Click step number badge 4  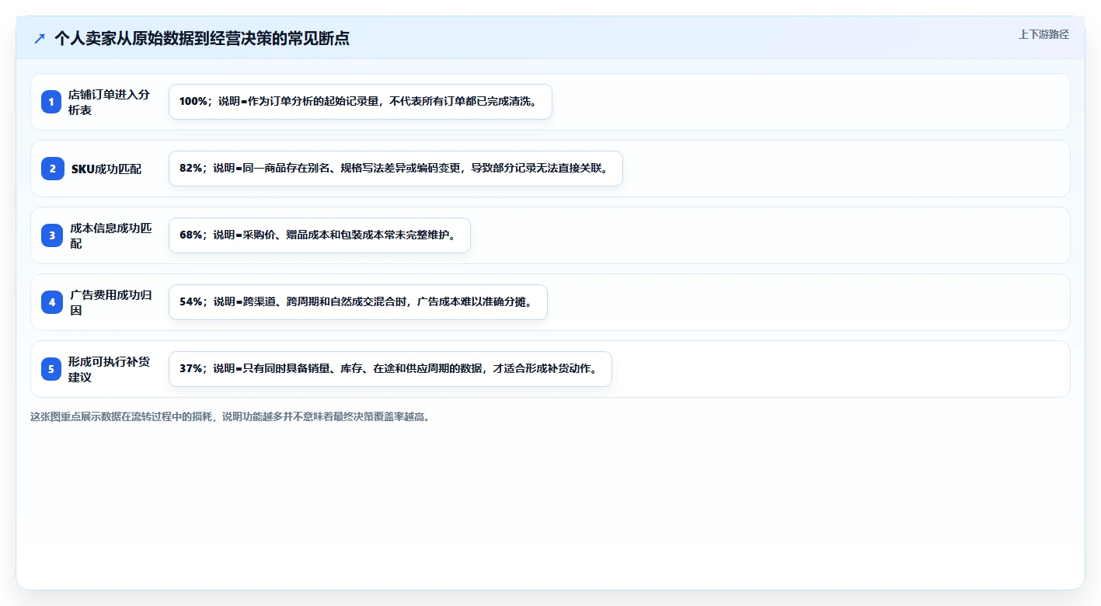point(52,302)
